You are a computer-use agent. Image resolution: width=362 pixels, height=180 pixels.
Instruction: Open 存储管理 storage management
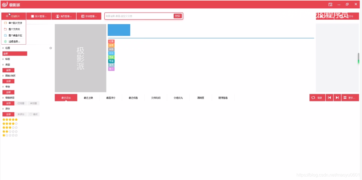pyautogui.click(x=89, y=16)
